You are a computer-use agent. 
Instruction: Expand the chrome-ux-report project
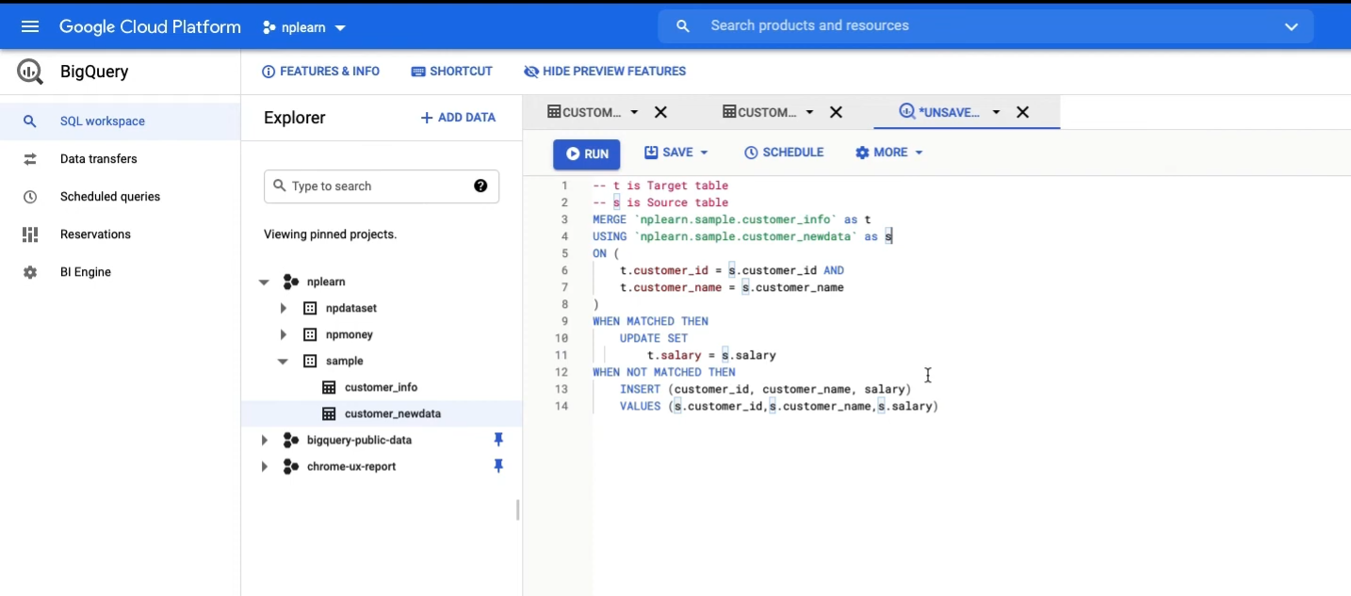[264, 466]
